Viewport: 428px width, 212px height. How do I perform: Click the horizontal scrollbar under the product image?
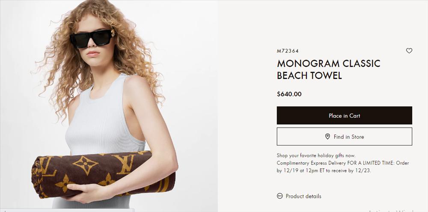tap(67, 210)
